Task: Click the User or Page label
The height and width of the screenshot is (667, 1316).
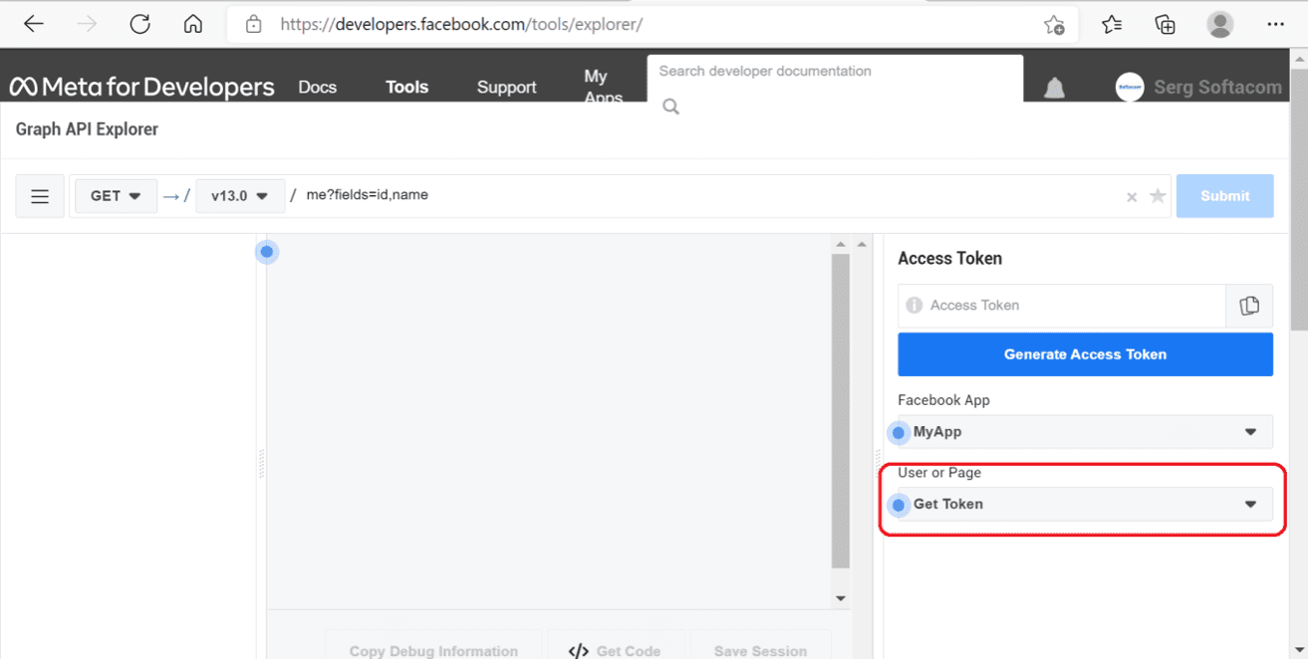Action: 939,472
